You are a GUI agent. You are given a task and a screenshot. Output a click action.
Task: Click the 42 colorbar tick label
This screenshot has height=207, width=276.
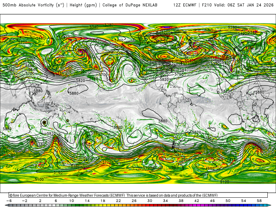tap(197, 201)
